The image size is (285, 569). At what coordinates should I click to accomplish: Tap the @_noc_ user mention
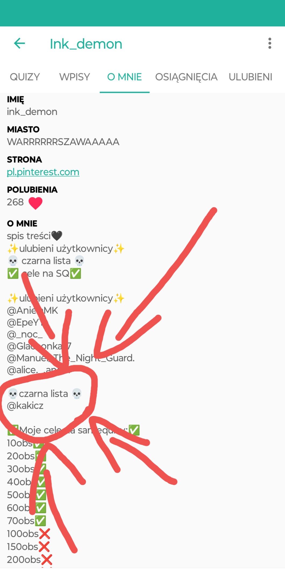(x=25, y=334)
